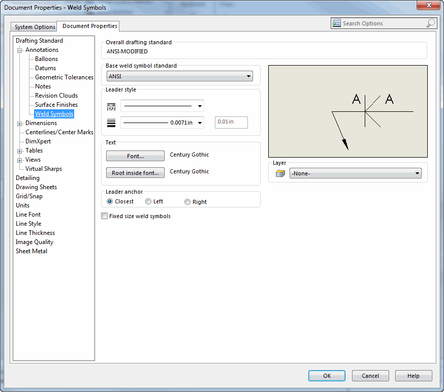This screenshot has height=392, width=444.
Task: Open Image Quality settings
Action: tap(34, 242)
